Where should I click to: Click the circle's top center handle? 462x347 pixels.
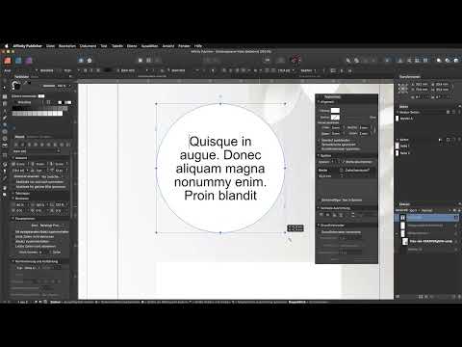(x=220, y=104)
